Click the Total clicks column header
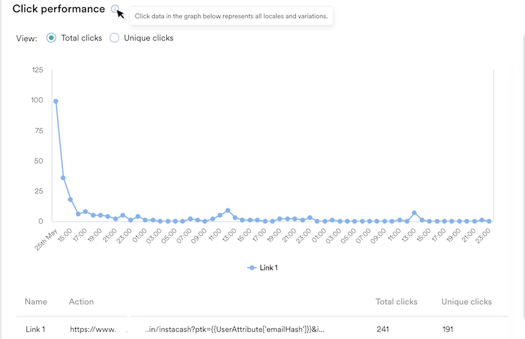Screen dimensions: 525x339 397,302
